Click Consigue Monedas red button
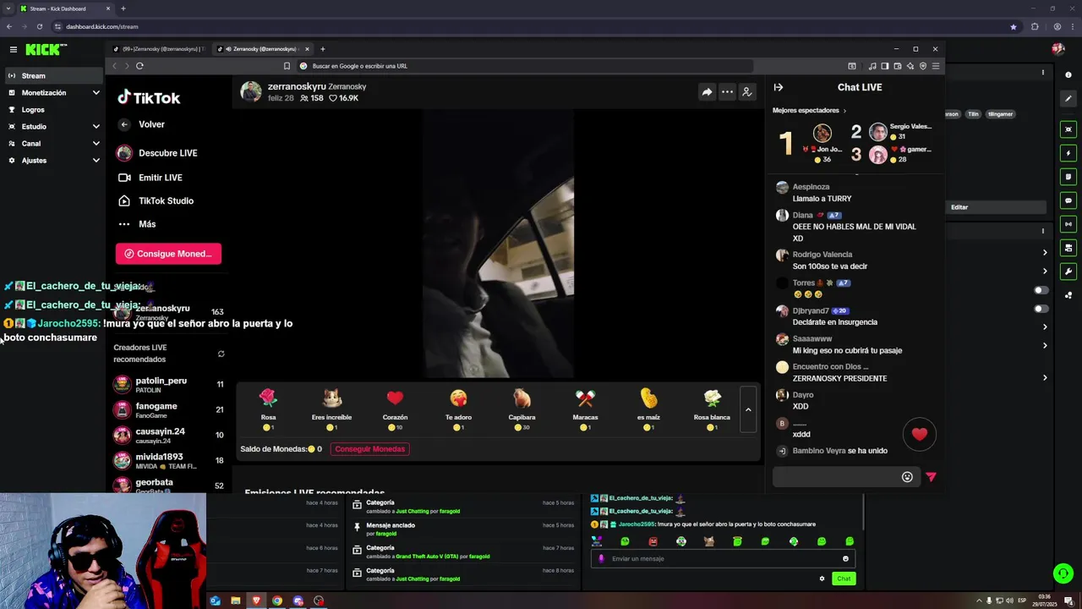The width and height of the screenshot is (1082, 609). pos(168,254)
